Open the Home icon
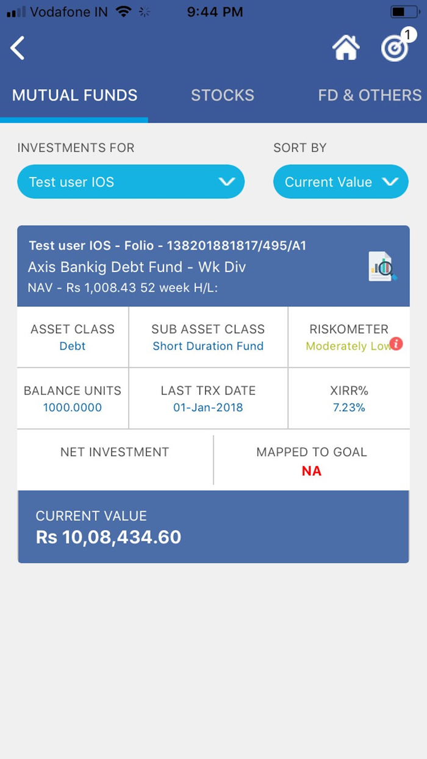This screenshot has width=427, height=759. pyautogui.click(x=346, y=48)
